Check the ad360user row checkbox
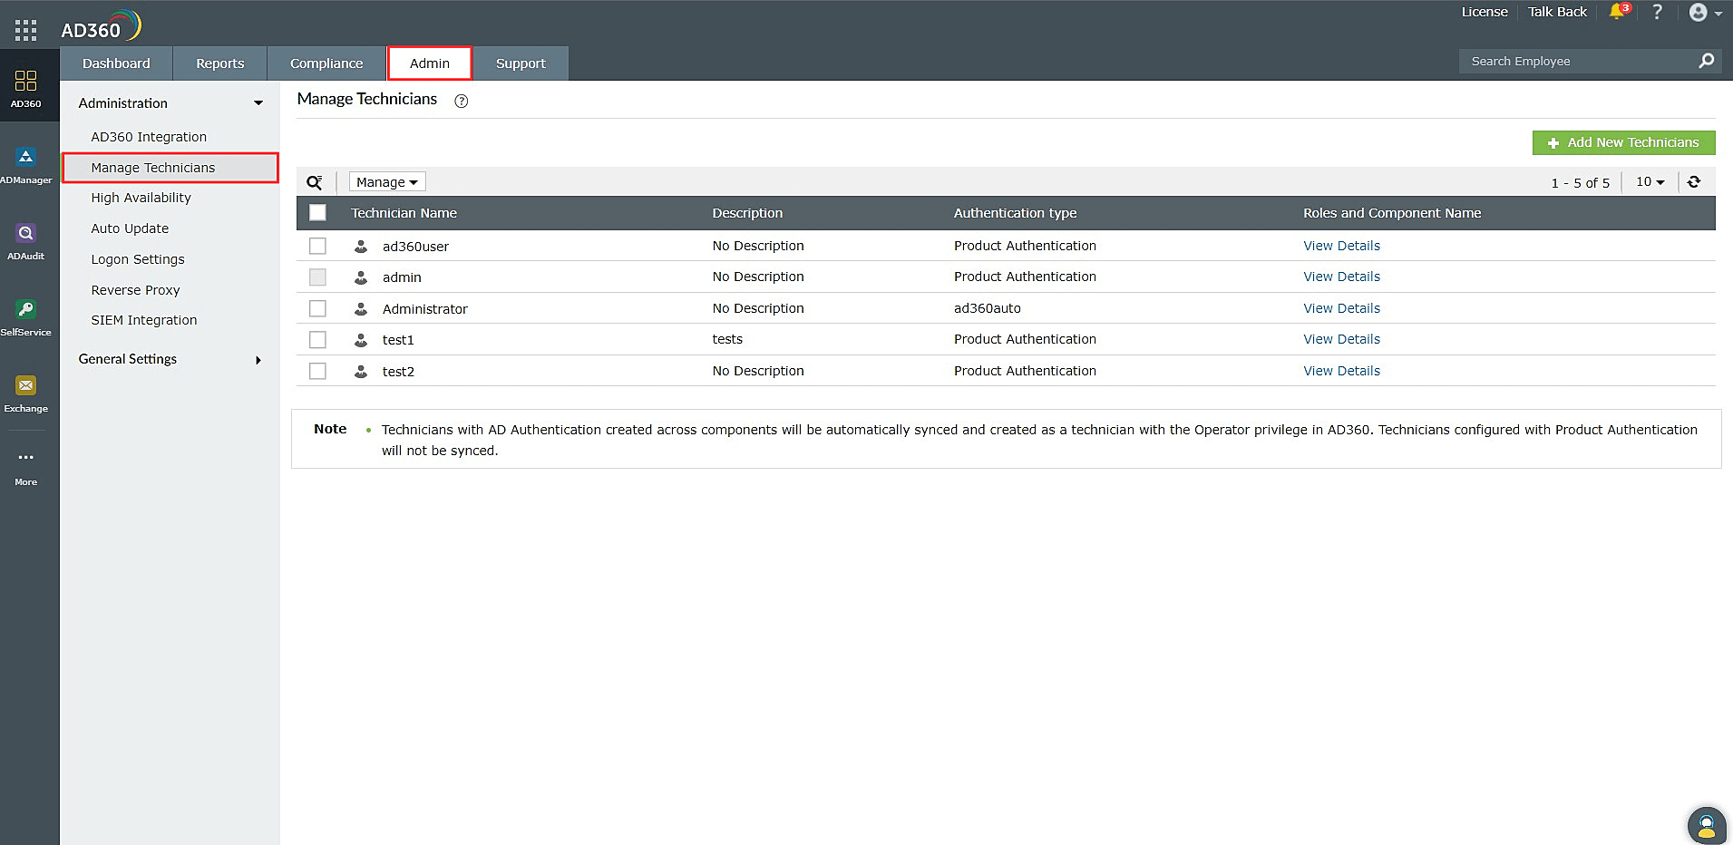1733x845 pixels. pyautogui.click(x=317, y=246)
